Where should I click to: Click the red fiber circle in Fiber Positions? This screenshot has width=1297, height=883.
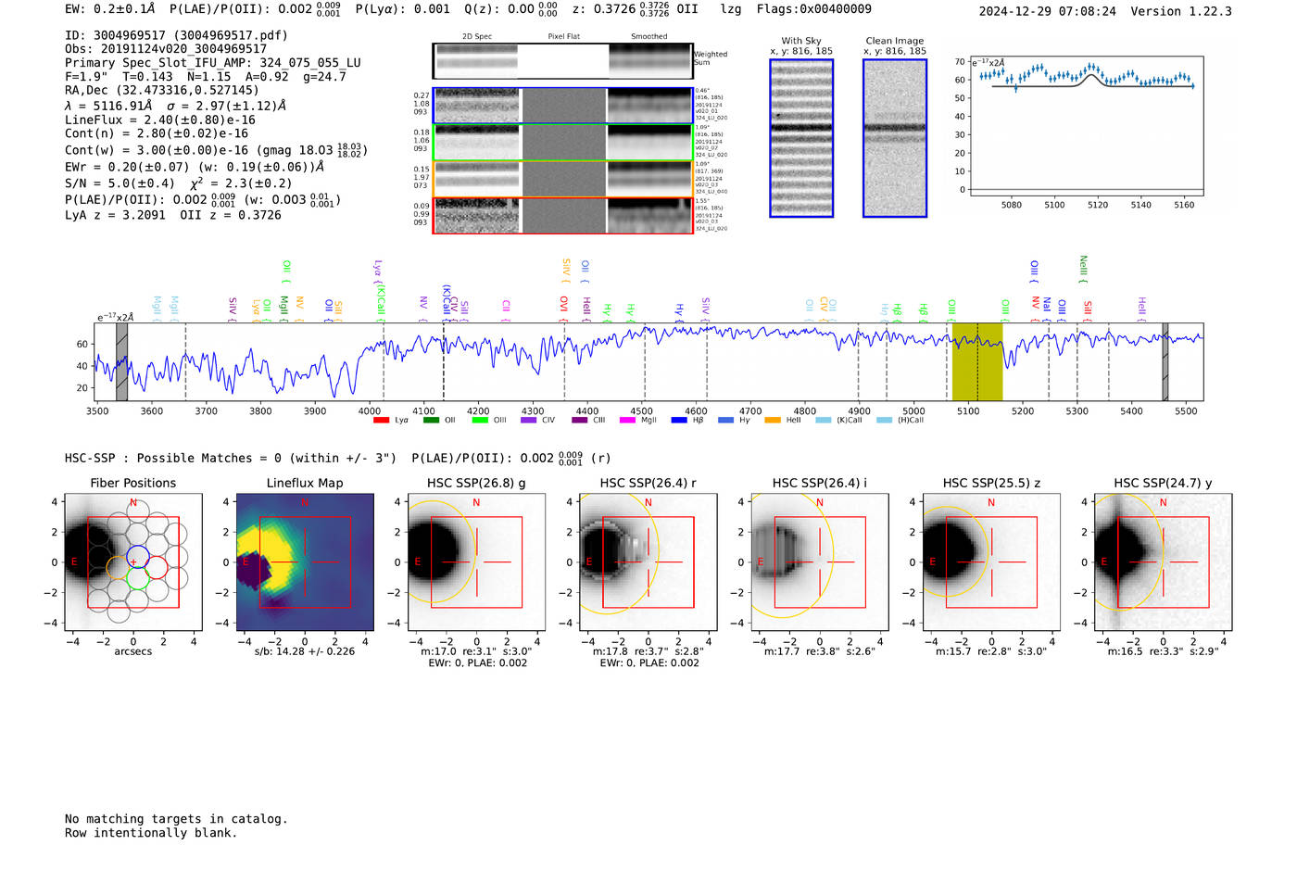(x=157, y=567)
